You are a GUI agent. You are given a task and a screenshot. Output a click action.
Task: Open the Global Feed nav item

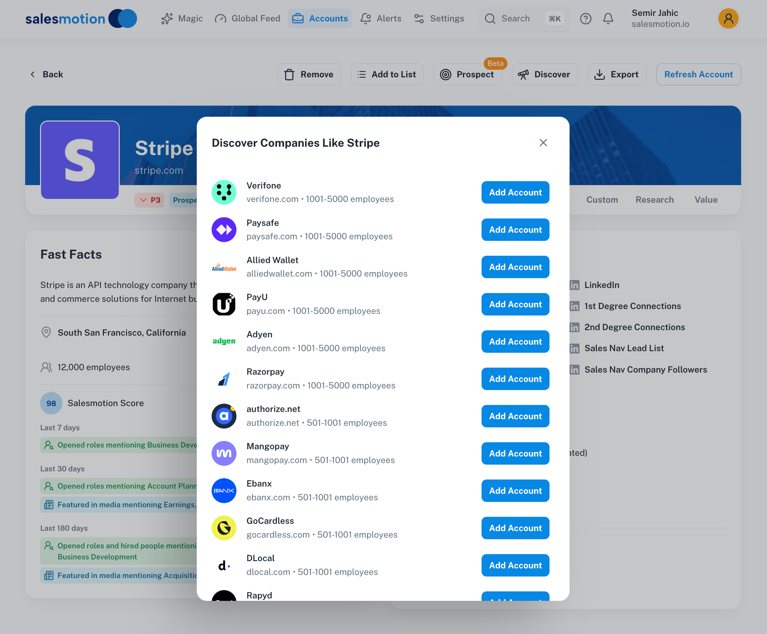tap(247, 19)
